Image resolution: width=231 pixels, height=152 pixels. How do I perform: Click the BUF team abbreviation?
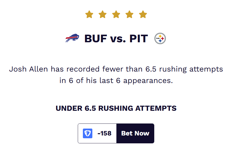96,39
